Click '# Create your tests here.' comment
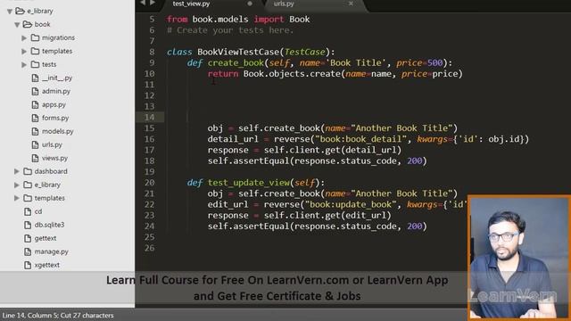Screen dimensions: 571x321 coord(230,30)
